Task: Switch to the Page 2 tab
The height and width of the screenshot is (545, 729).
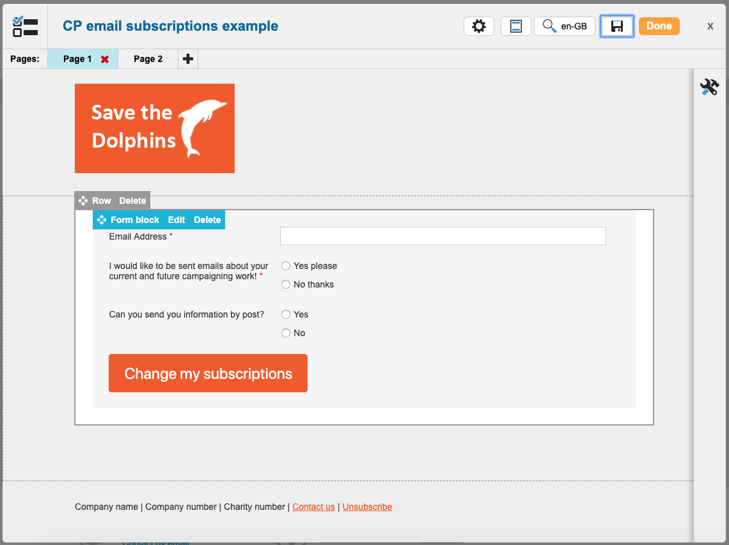Action: click(x=148, y=59)
